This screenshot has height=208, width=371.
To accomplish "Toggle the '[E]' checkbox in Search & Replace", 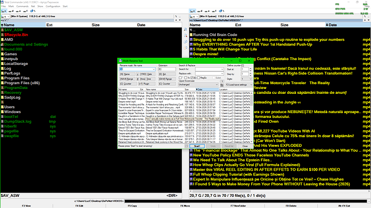I will (x=192, y=78).
